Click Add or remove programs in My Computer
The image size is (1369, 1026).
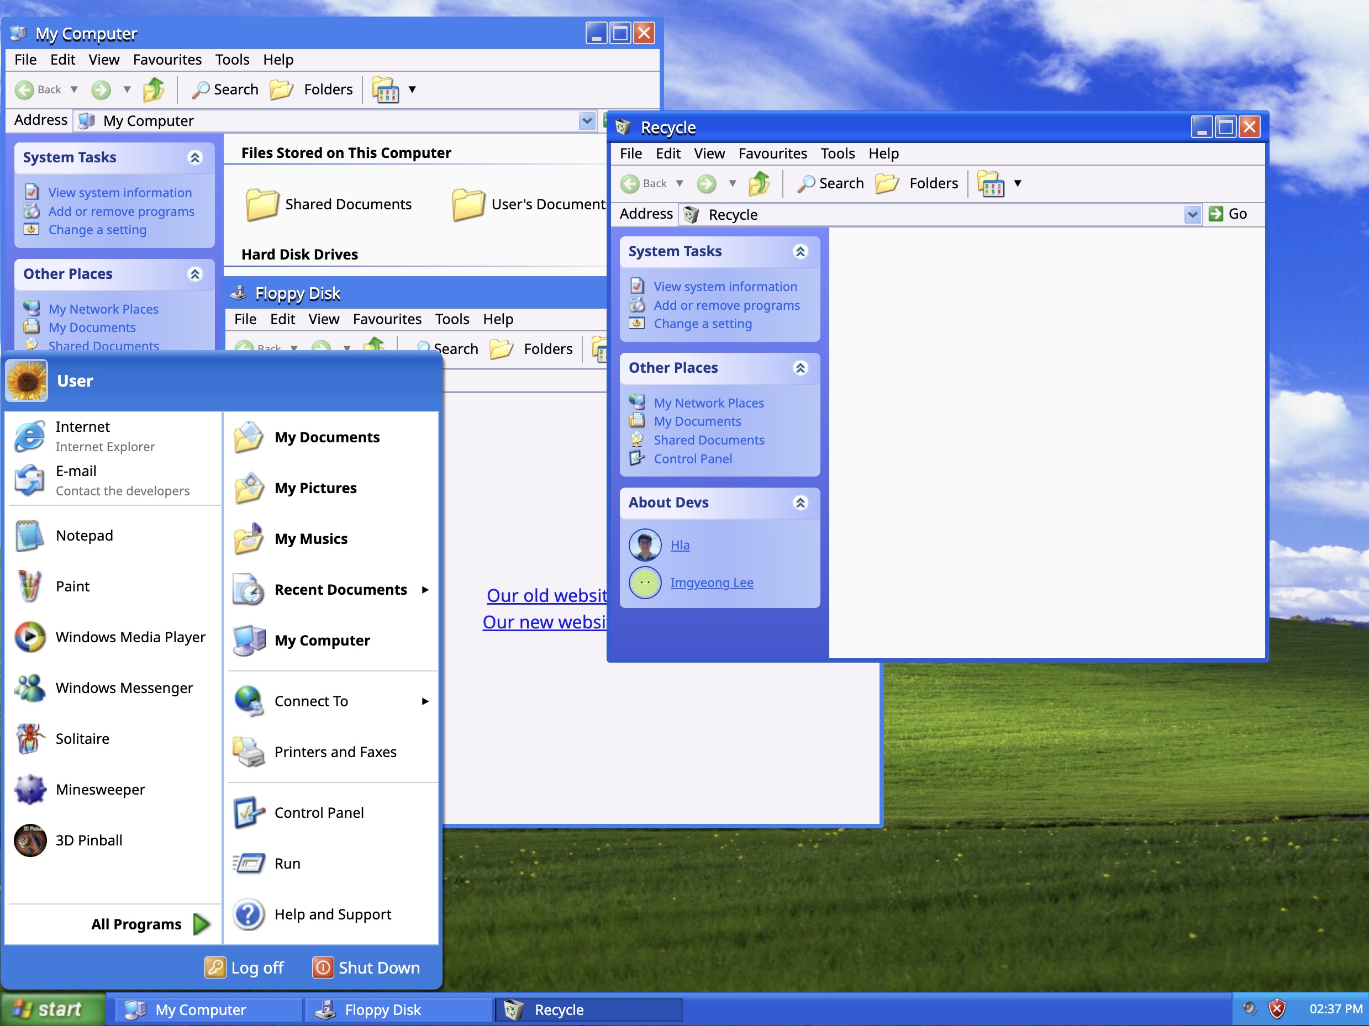point(122,211)
